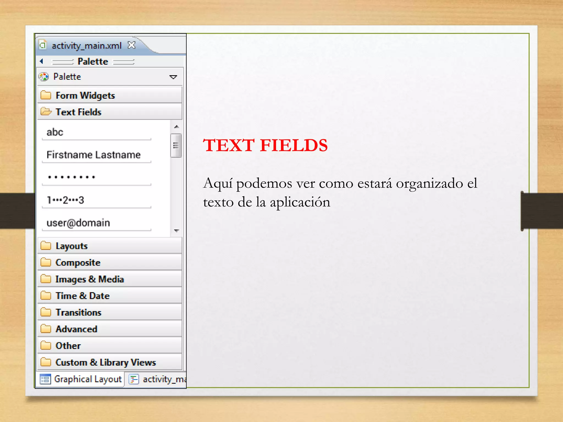Expand the Transitions category

click(x=110, y=312)
